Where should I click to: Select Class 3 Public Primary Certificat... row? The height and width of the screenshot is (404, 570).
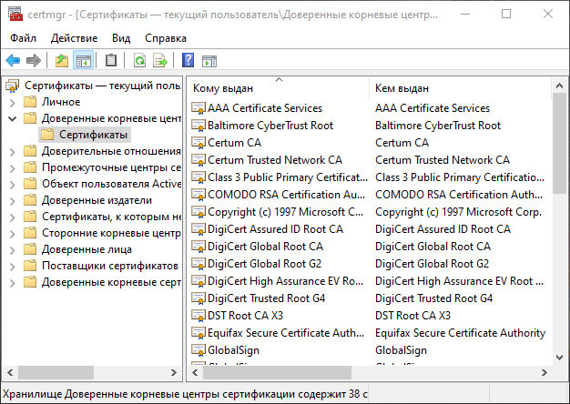point(288,177)
